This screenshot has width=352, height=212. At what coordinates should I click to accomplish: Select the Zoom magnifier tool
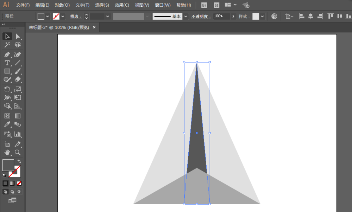(x=18, y=152)
